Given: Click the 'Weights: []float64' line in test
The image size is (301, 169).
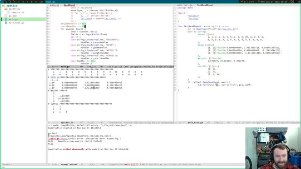Looking at the screenshot, I should (x=209, y=58).
